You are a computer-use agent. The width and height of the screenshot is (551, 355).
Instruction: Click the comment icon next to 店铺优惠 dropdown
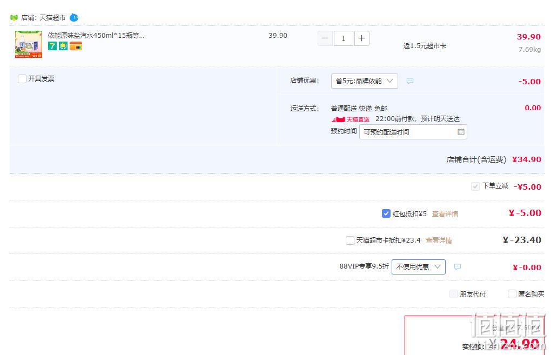(409, 81)
